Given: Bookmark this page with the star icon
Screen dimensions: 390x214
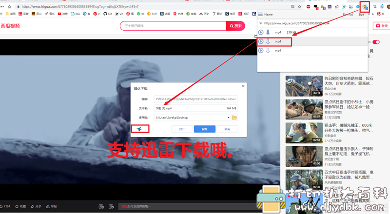Looking at the screenshot, I should 299,7.
